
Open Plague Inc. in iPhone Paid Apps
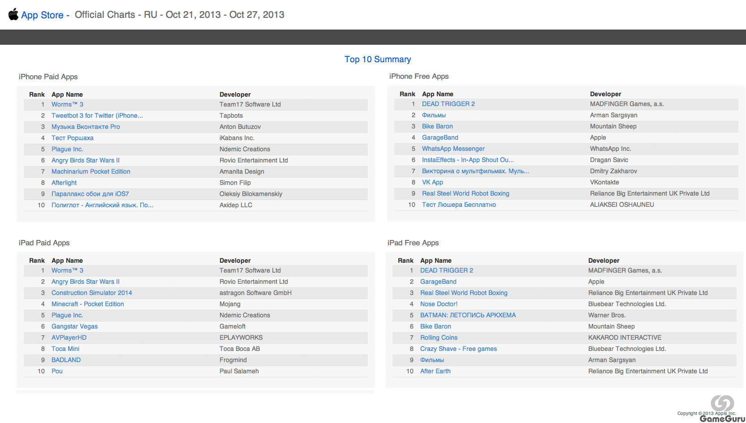point(67,149)
